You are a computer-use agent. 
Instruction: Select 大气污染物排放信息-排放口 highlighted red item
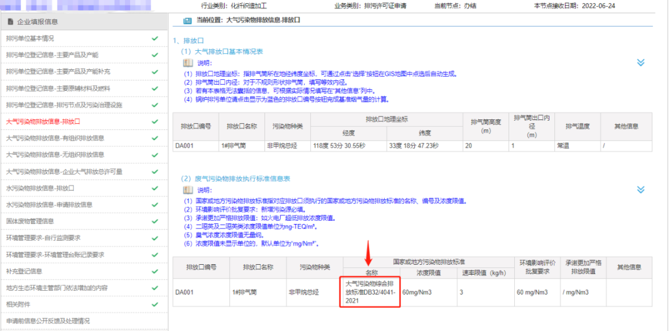43,121
